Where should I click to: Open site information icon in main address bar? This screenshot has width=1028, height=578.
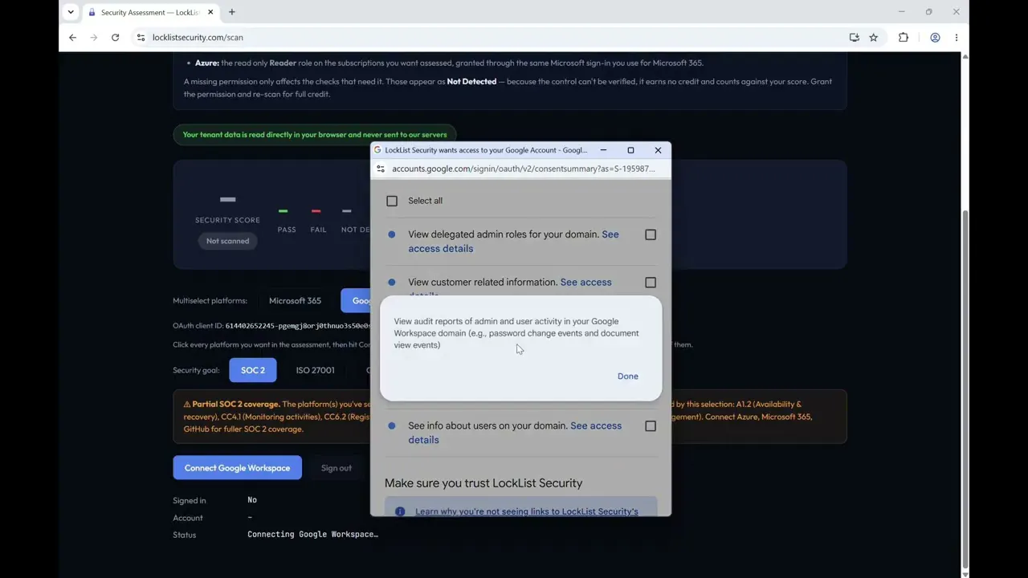pyautogui.click(x=141, y=38)
